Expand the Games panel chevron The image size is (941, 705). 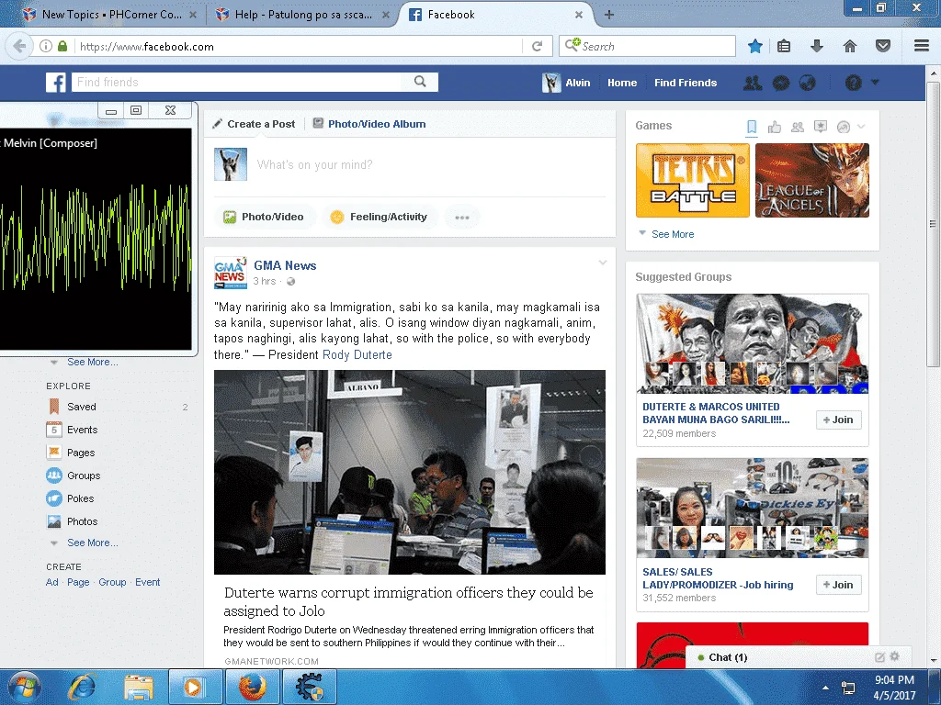pos(862,127)
